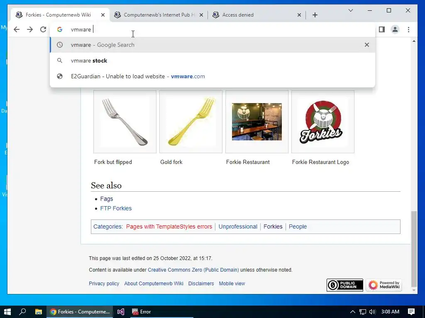Remove the vmware Google Search suggestion
This screenshot has width=425, height=318.
[x=367, y=45]
